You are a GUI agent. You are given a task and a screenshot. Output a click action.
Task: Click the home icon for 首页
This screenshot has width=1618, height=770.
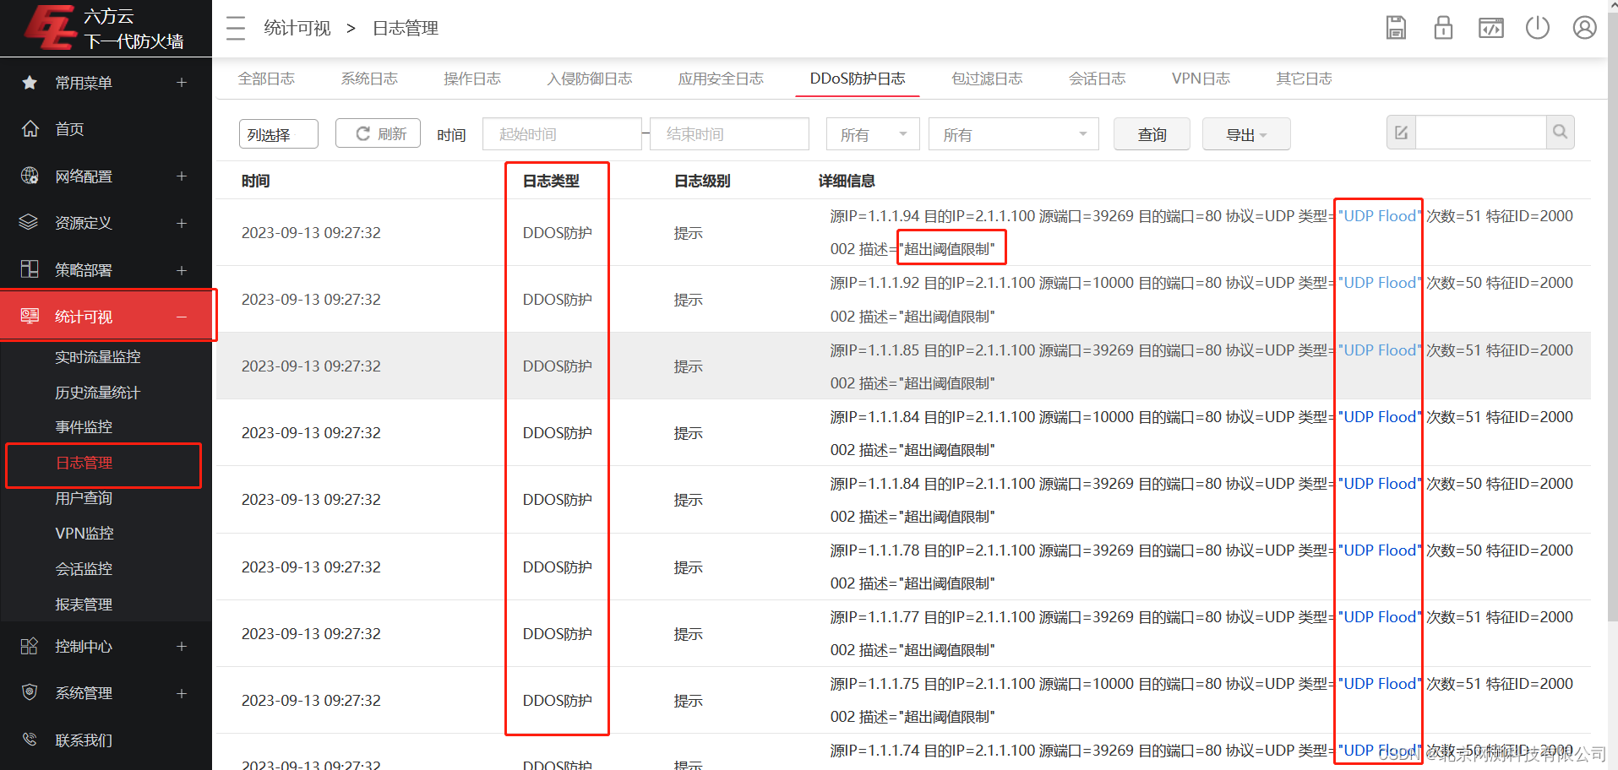click(30, 129)
